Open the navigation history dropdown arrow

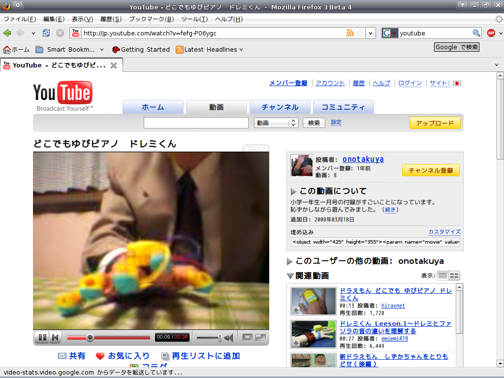[33, 33]
